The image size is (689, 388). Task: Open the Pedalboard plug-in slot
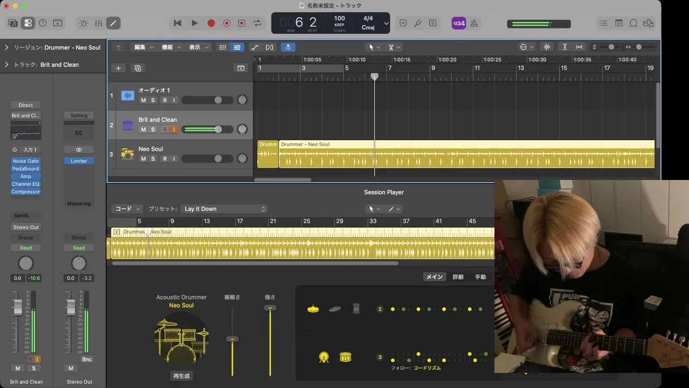pyautogui.click(x=25, y=169)
